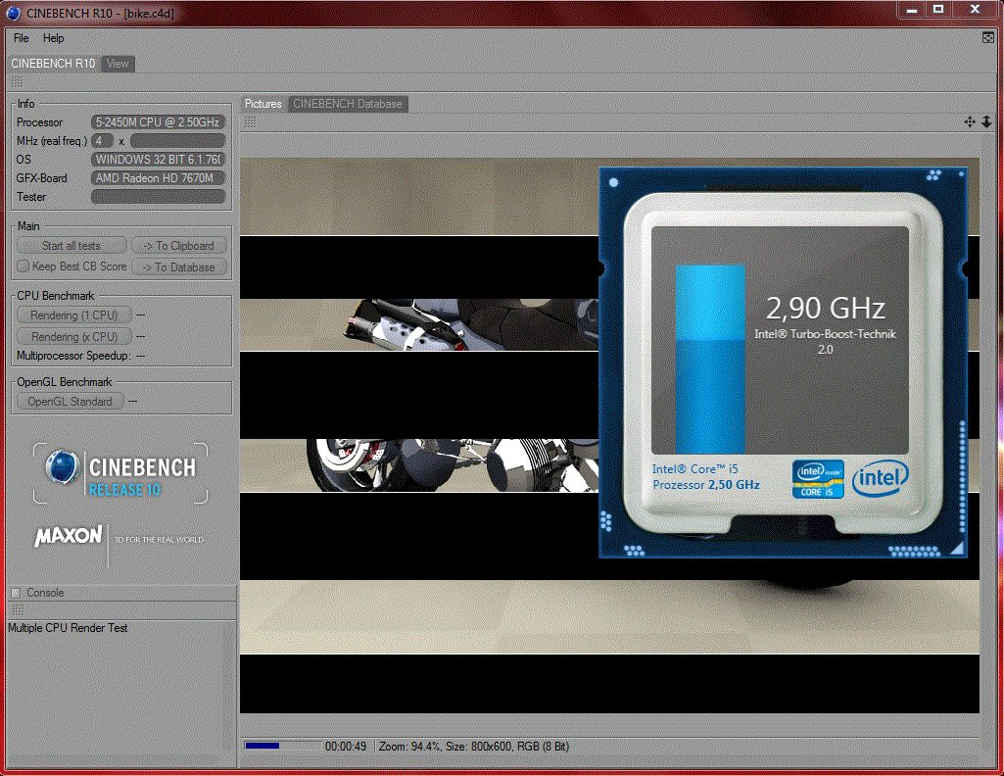Screen dimensions: 1004x776
Task: Click the Processor name field
Action: pyautogui.click(x=158, y=122)
